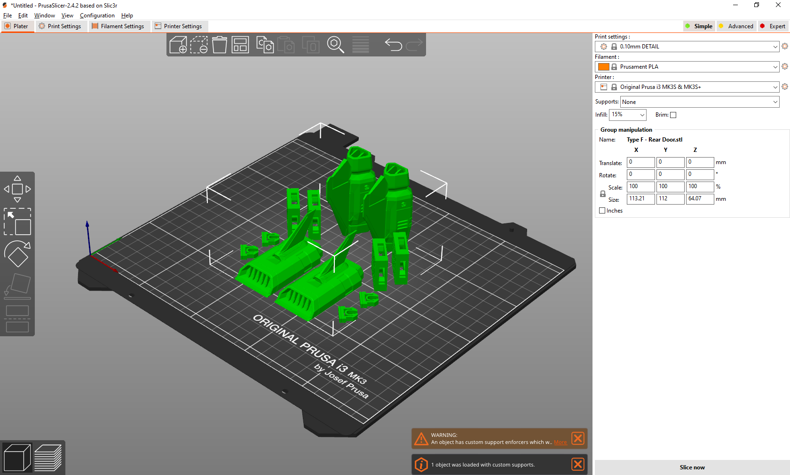Close the custom supports loaded notification

click(578, 464)
